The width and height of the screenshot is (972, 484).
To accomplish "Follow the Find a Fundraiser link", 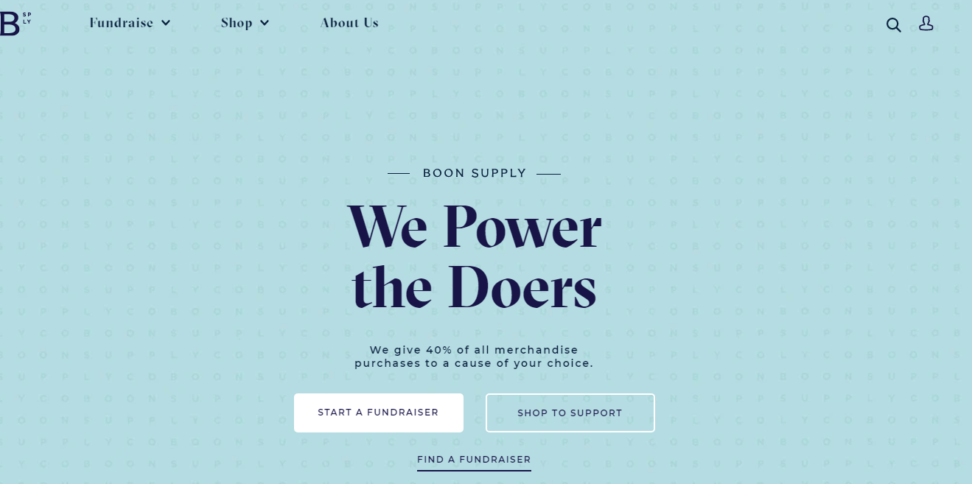I will [474, 459].
